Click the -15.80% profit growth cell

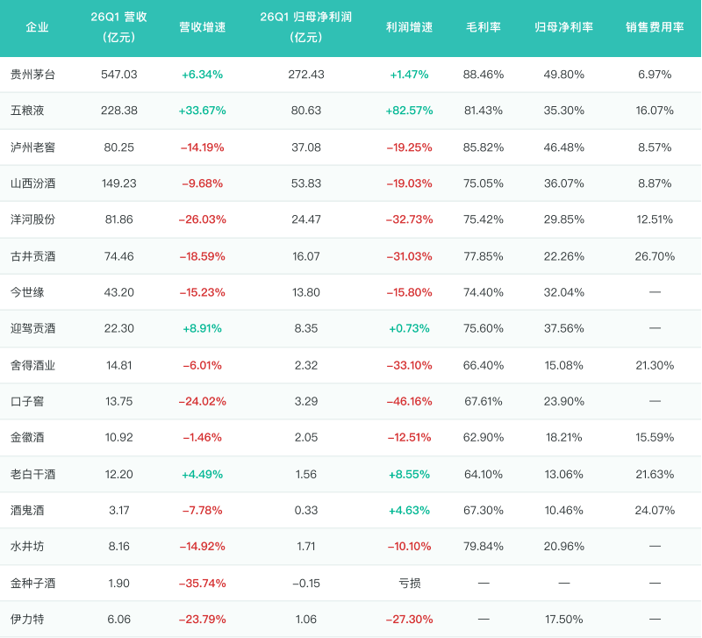[409, 292]
